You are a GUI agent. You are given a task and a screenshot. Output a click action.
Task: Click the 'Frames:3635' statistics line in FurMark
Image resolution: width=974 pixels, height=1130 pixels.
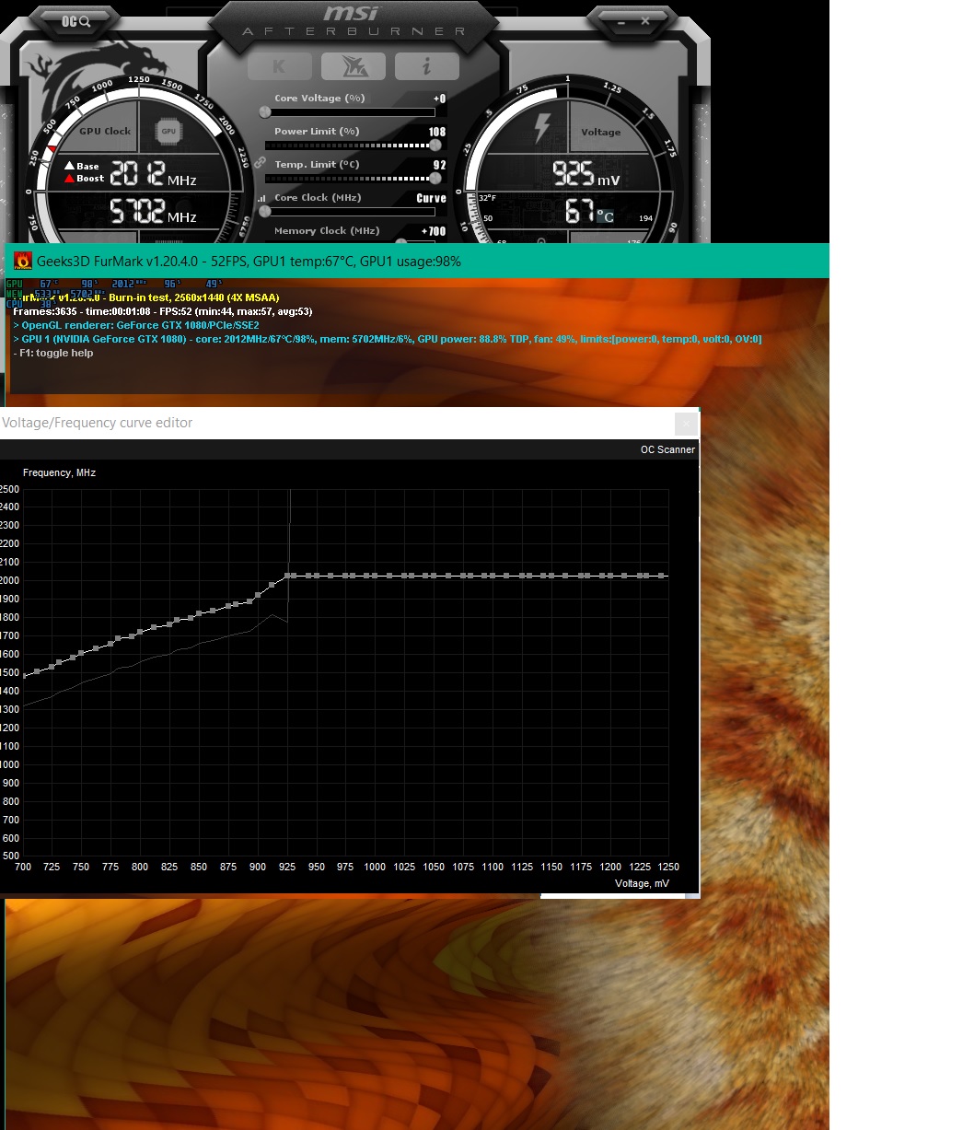tap(163, 311)
